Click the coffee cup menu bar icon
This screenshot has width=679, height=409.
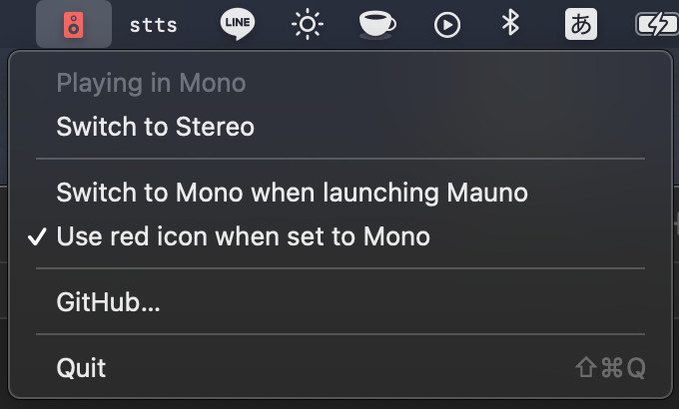[x=377, y=25]
